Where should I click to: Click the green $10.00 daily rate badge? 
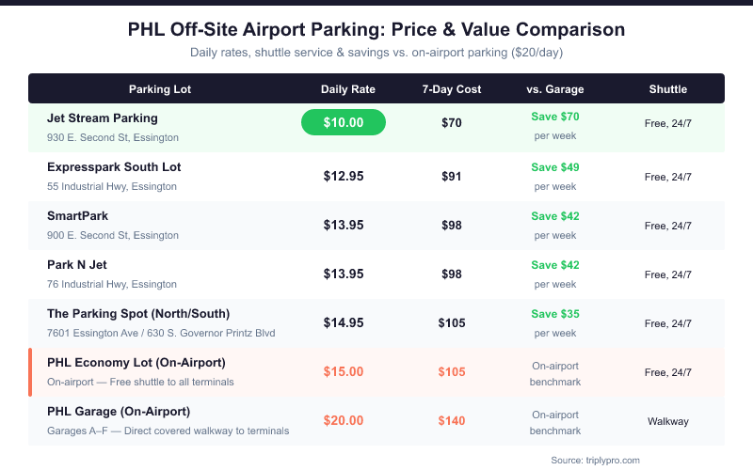[x=343, y=122]
